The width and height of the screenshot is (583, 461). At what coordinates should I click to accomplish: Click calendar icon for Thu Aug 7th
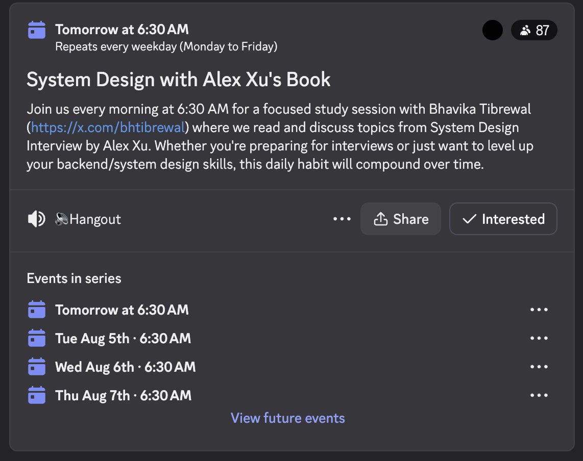pyautogui.click(x=36, y=395)
